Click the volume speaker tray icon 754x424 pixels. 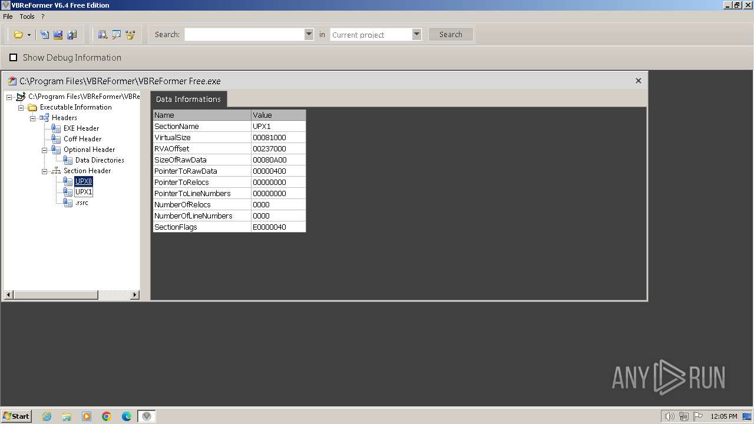click(669, 416)
